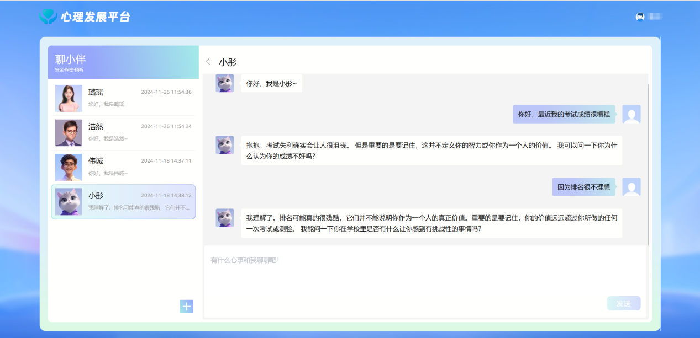Open 璐瑶's profile photo thumbnail

tap(68, 98)
